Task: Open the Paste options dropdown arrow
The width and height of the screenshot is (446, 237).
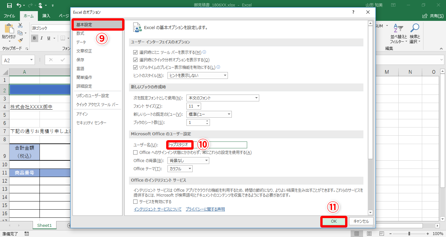Action: coord(9,42)
